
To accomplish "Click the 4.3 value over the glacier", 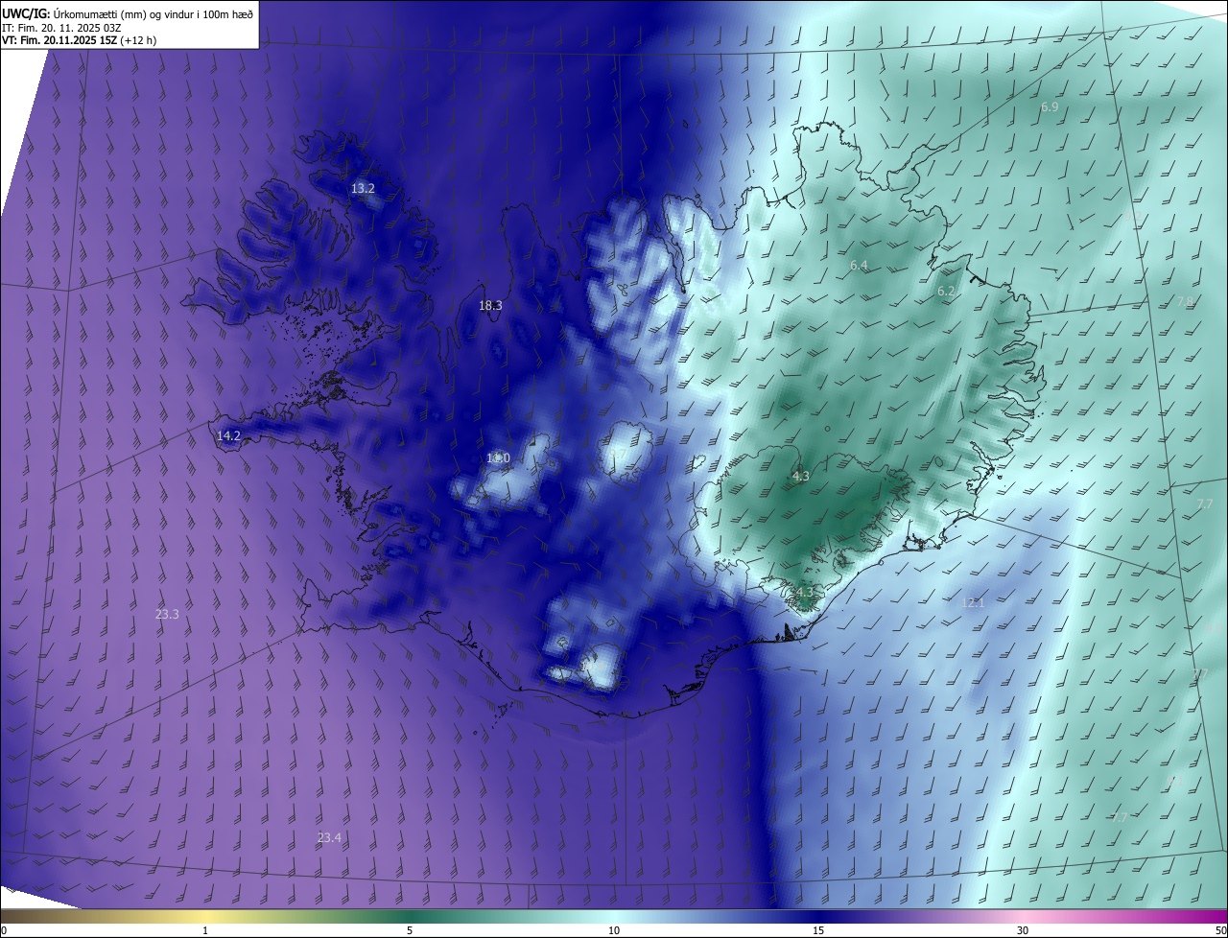I will [x=801, y=477].
